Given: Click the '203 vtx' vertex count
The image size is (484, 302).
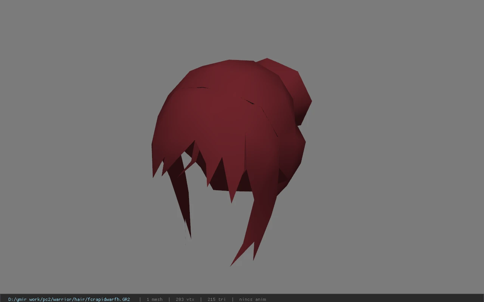Looking at the screenshot, I should (185, 299).
